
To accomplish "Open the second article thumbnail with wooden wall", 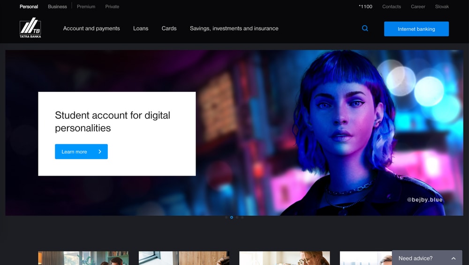I will [184, 258].
